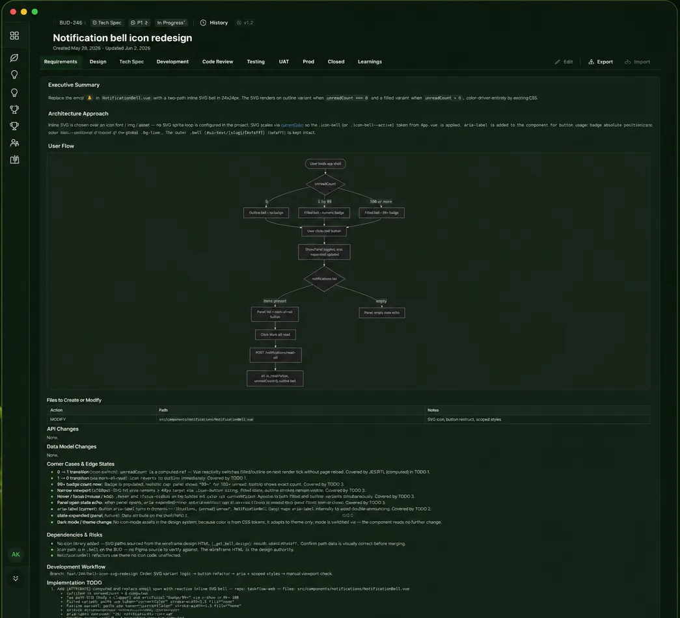The width and height of the screenshot is (680, 618).
Task: Click the 'API Changes' heading
Action: click(63, 429)
